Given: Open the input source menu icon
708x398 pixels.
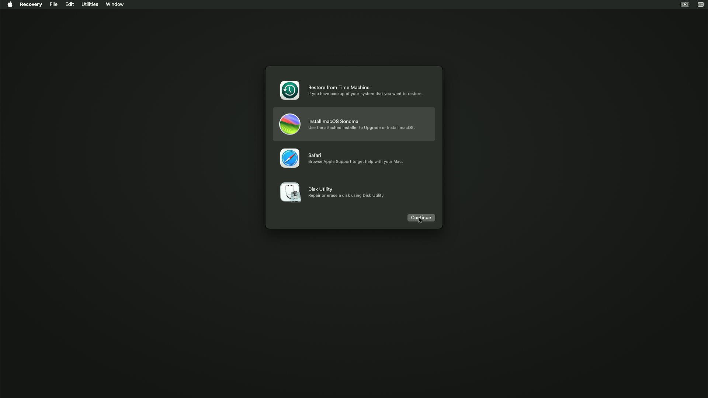Looking at the screenshot, I should point(701,4).
